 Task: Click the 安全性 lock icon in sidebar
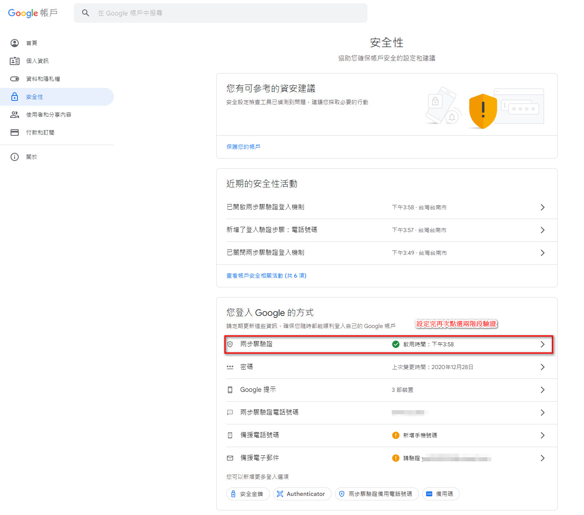(15, 97)
